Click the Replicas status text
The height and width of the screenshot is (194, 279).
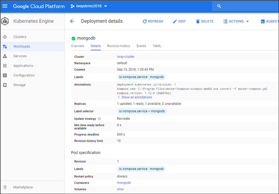point(149,104)
